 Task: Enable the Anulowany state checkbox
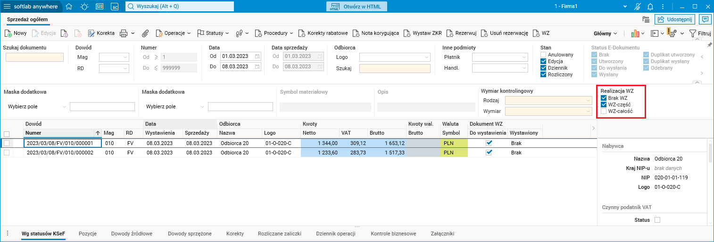[543, 55]
